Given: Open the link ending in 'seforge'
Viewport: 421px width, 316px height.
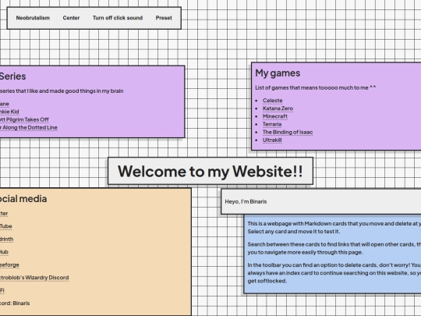Looking at the screenshot, I should click(9, 265).
